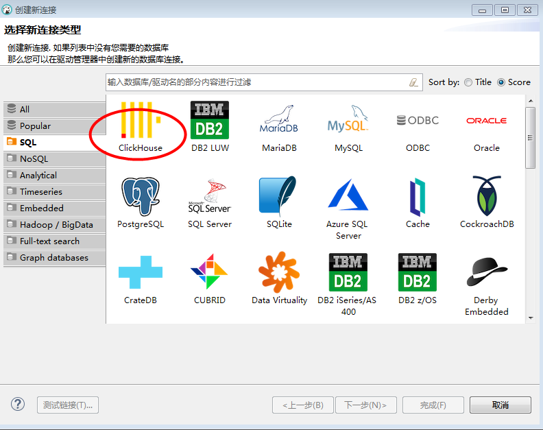This screenshot has height=430, width=543.
Task: Click the scrollbar down arrow
Action: 531,318
